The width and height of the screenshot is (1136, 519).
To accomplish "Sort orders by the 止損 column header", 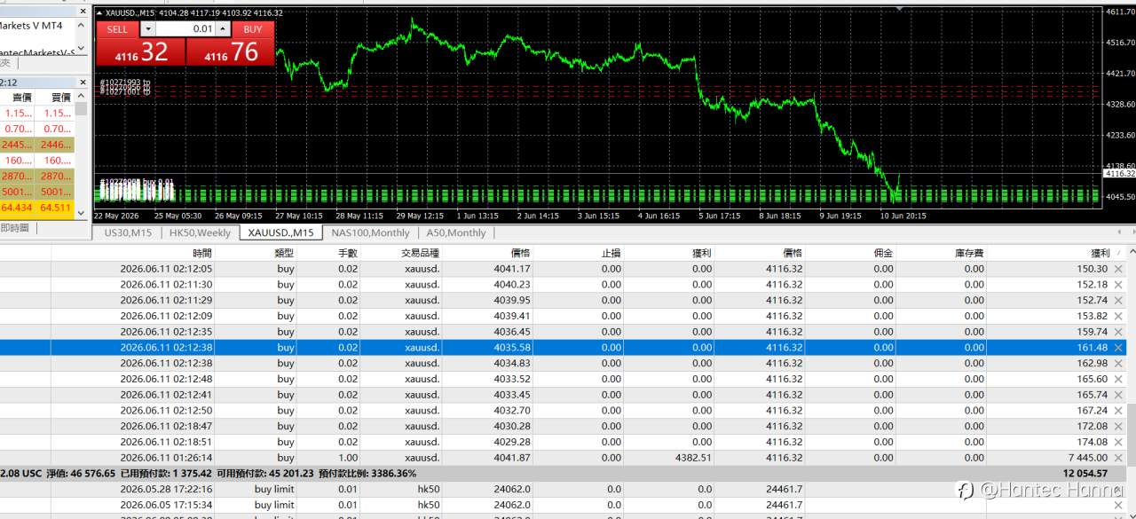I will (x=578, y=253).
